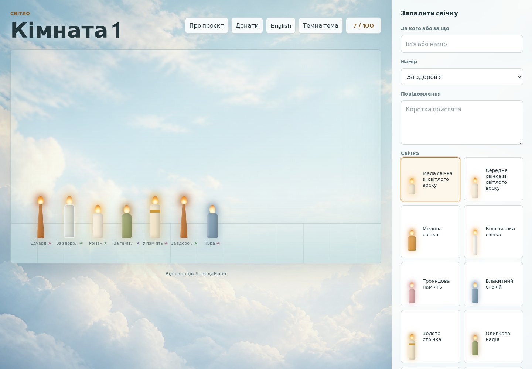Switch to 'Темна тема'
Viewport: 532px width, 369px height.
click(320, 25)
